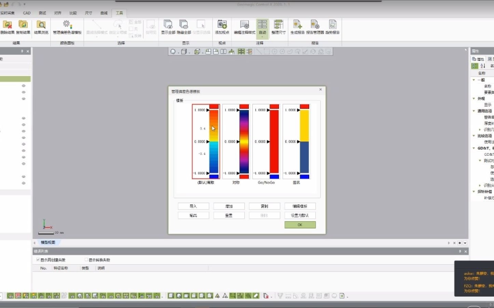
Task: Click the 复制结果 ribbon icon
Action: pyautogui.click(x=23, y=27)
